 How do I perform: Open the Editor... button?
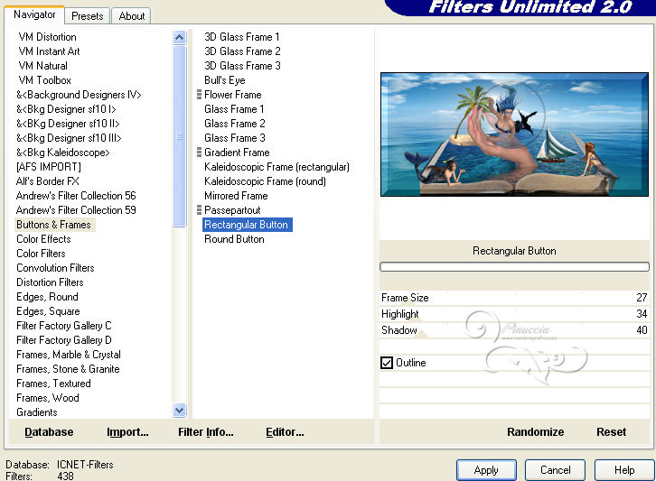pos(285,431)
